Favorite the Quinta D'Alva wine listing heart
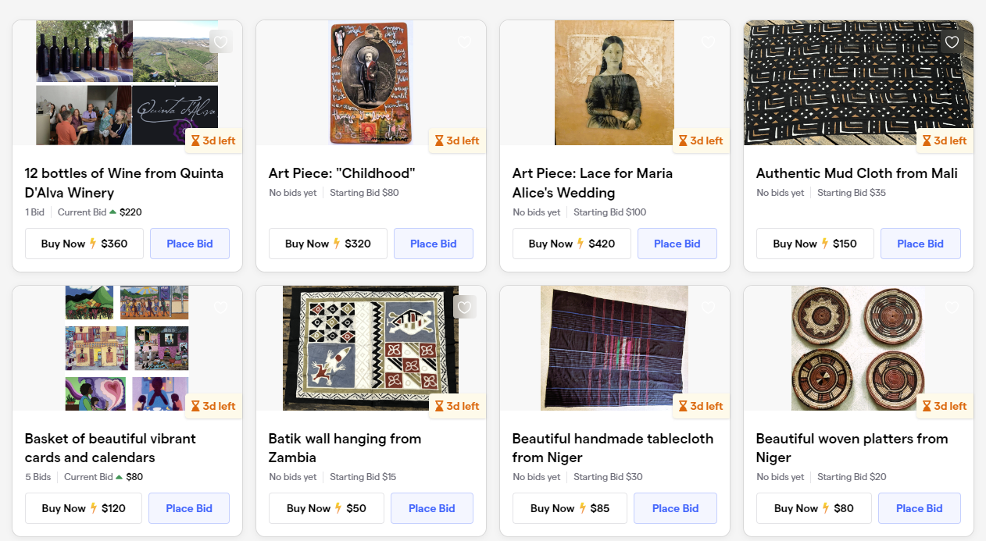This screenshot has height=541, width=986. coord(221,42)
